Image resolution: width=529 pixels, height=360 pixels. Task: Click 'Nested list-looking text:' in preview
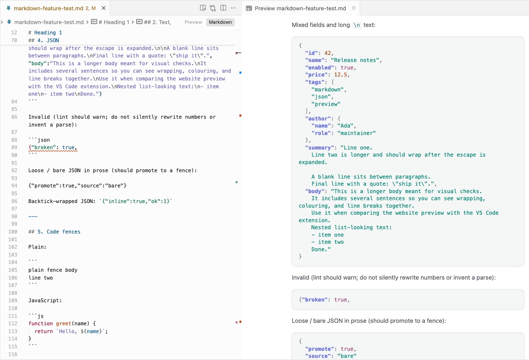pyautogui.click(x=351, y=227)
